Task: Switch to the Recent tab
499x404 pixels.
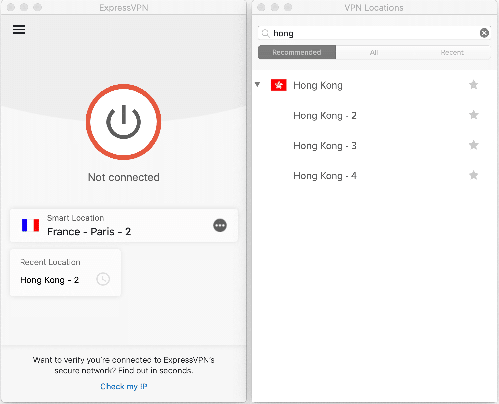Action: click(452, 52)
